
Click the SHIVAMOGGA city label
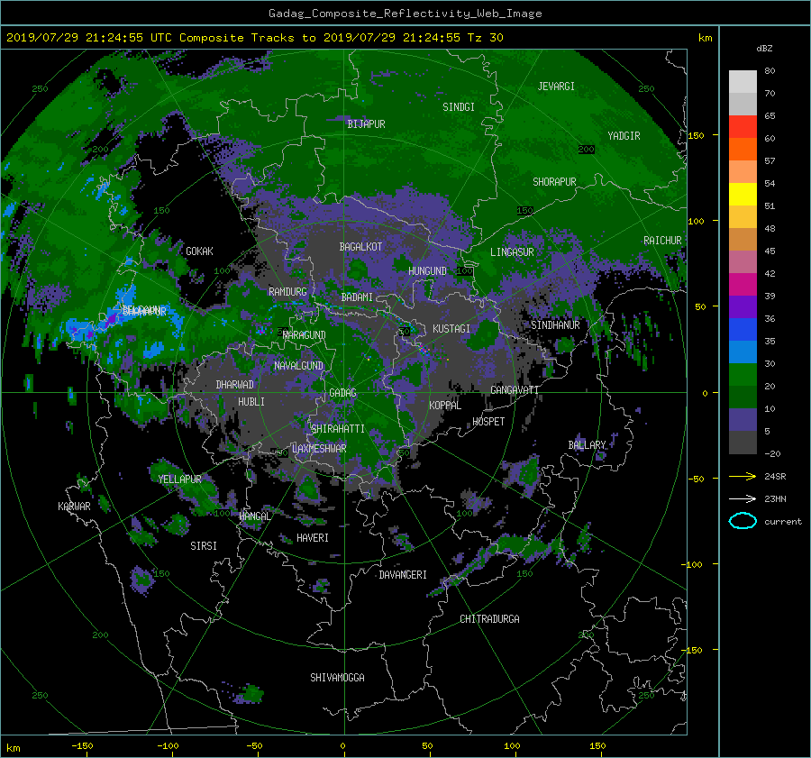click(x=337, y=678)
